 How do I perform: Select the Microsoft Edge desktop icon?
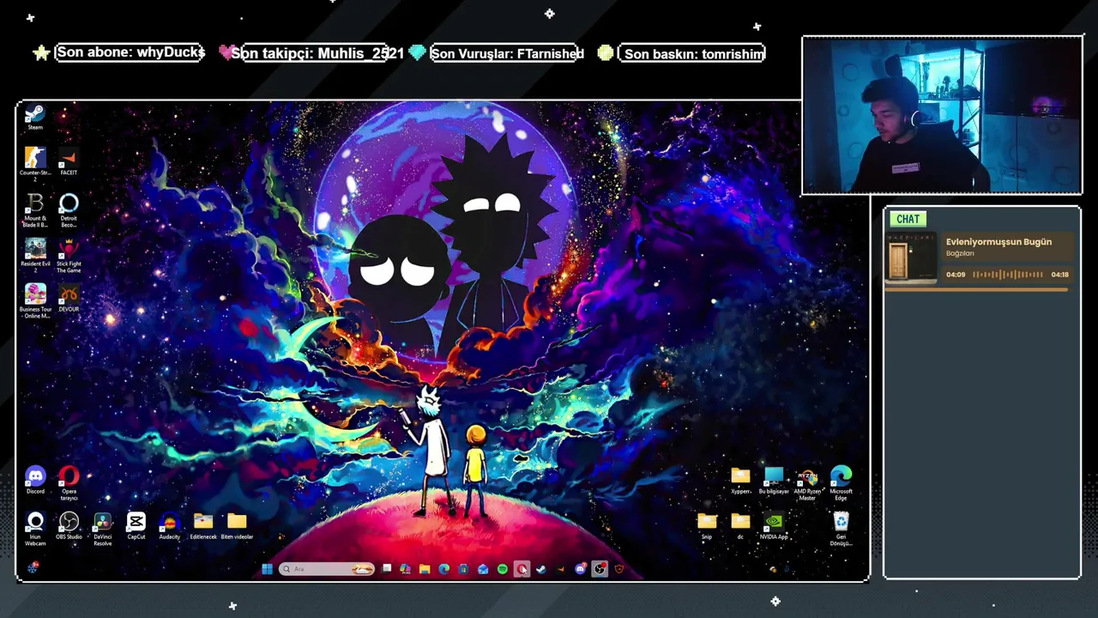point(841,483)
